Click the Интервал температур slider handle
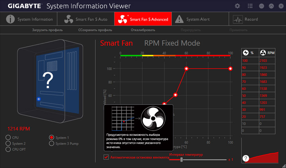 click(182, 160)
